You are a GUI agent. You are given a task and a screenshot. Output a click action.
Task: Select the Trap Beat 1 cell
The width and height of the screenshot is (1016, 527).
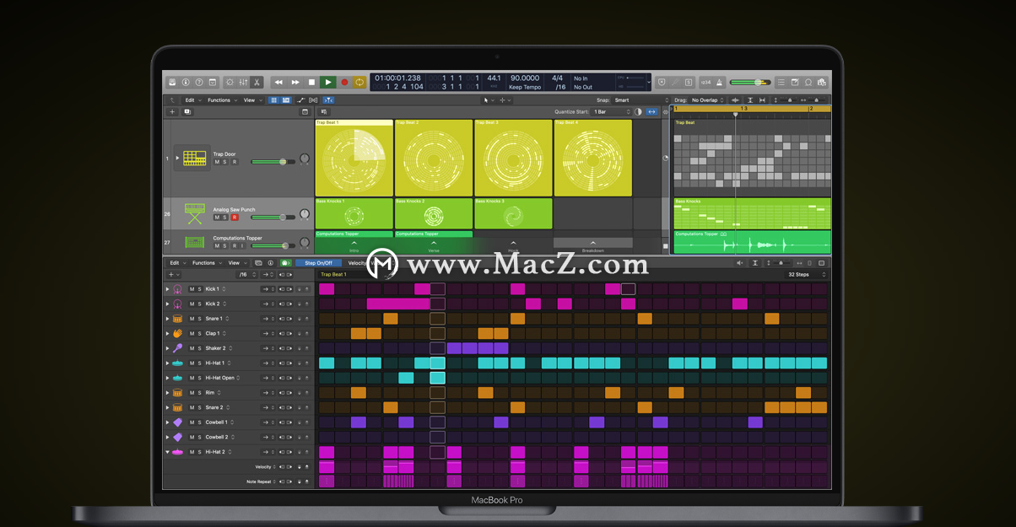tap(354, 158)
